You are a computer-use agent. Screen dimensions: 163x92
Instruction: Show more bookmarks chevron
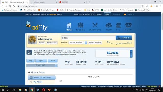tap(160, 10)
